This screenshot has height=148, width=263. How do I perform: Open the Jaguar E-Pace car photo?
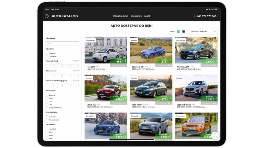point(196,88)
